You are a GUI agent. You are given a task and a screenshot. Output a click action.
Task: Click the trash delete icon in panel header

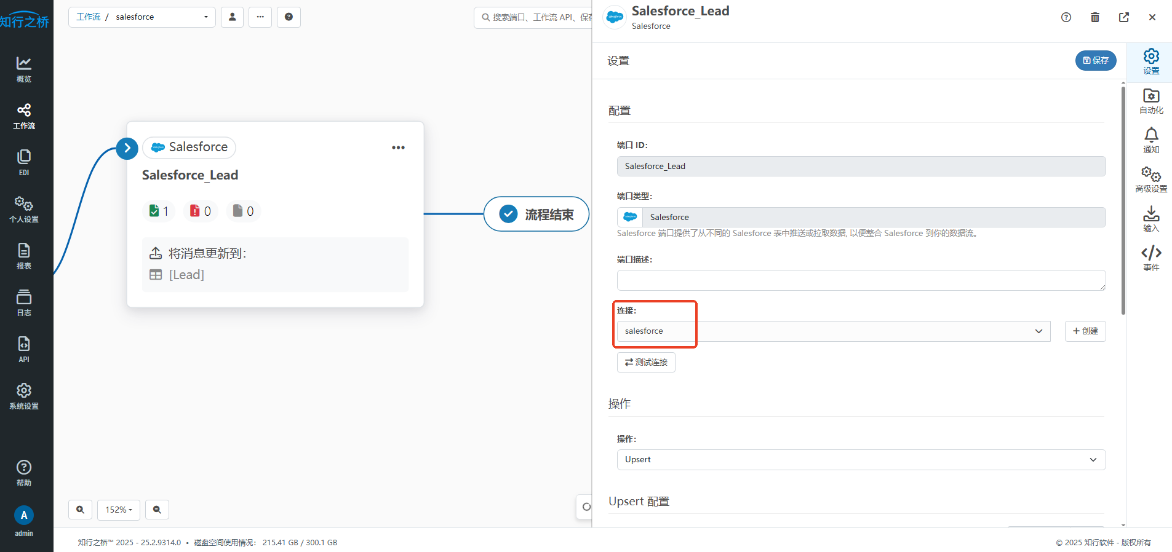(x=1094, y=17)
